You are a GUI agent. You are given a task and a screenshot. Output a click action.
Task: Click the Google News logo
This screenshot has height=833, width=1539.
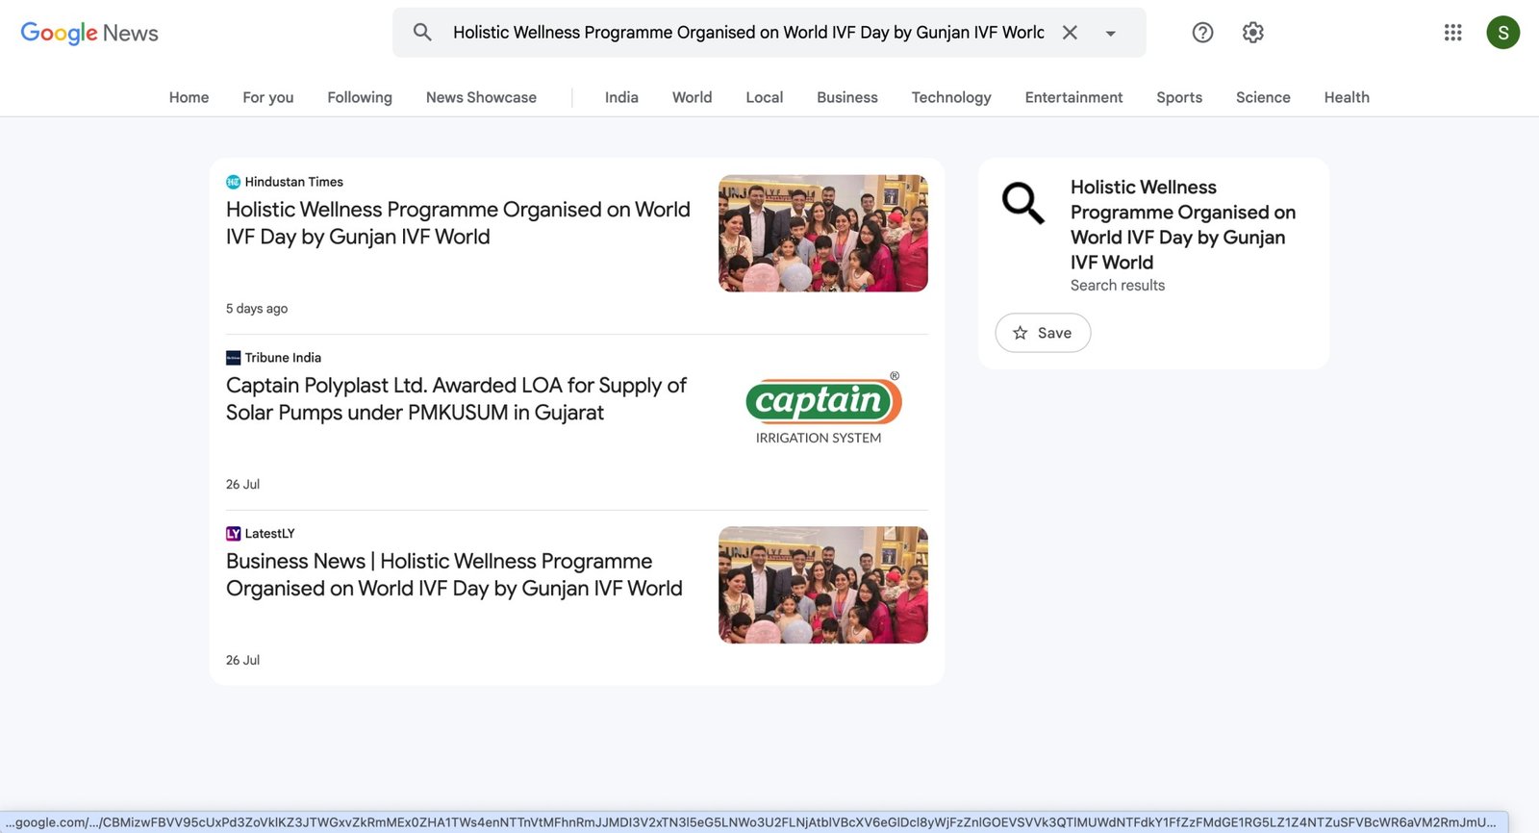point(89,33)
